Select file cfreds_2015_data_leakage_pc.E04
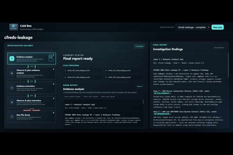The image size is (233, 155). (124, 77)
